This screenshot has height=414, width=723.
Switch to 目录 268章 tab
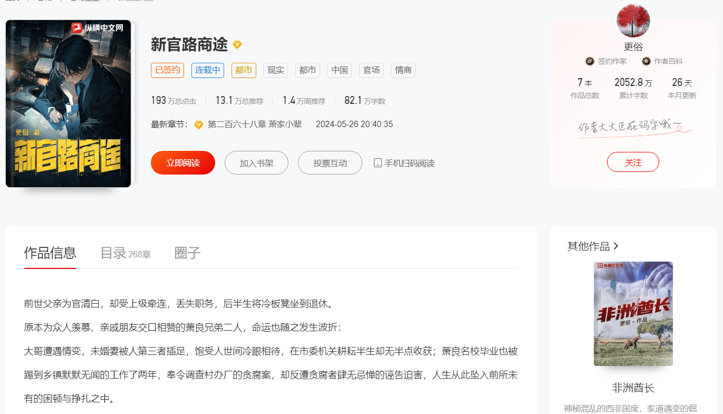pos(126,253)
